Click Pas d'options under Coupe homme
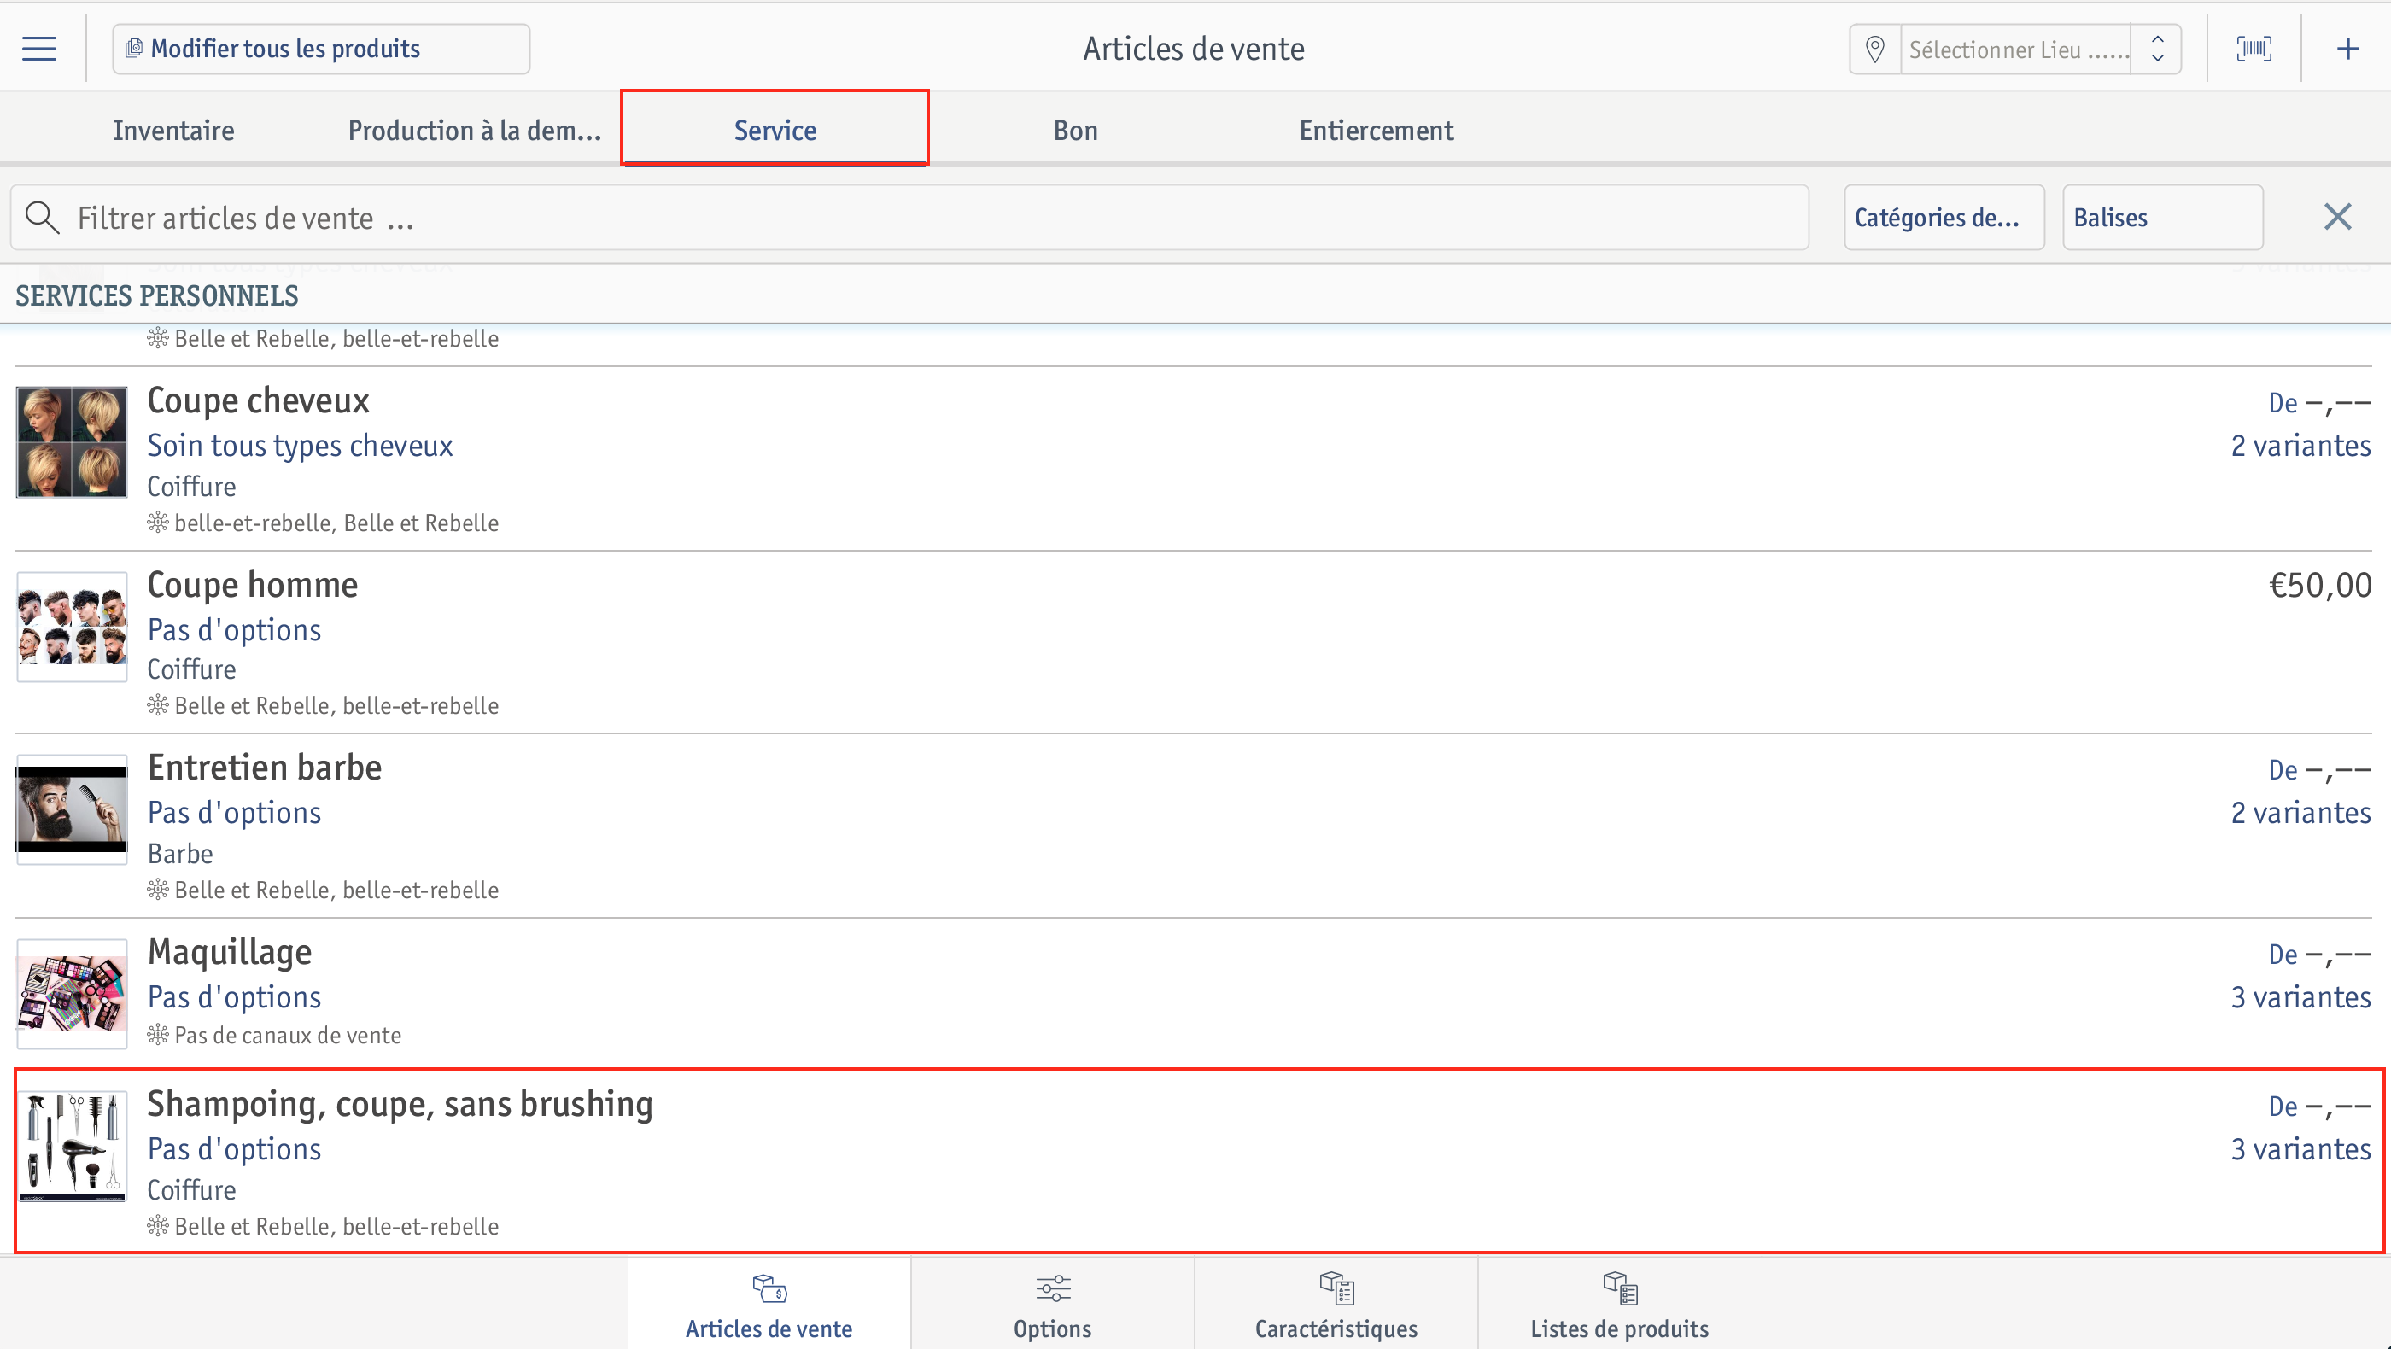 point(234,630)
